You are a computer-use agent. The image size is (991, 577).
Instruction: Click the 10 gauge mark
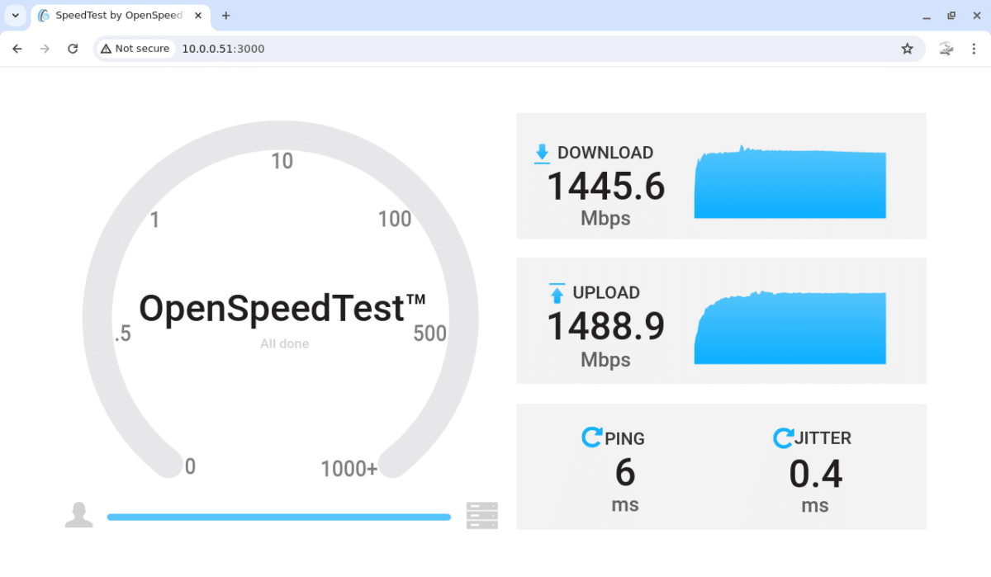282,161
